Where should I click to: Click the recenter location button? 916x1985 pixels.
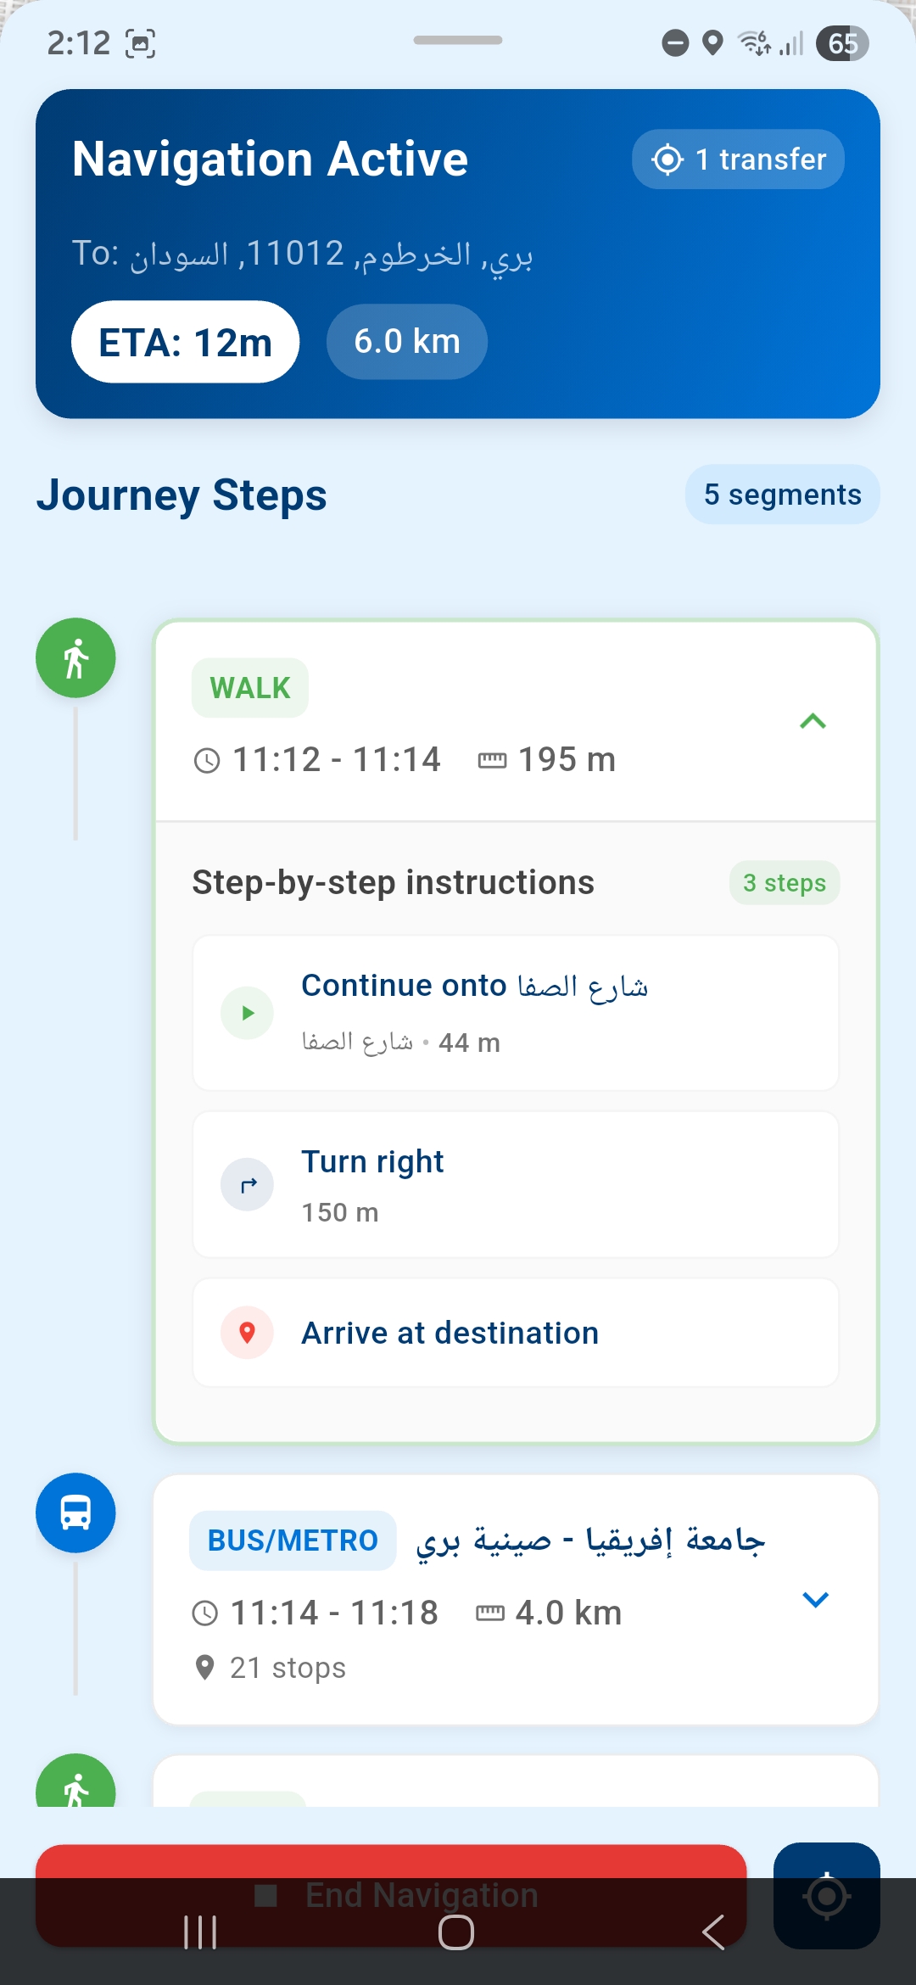point(826,1895)
